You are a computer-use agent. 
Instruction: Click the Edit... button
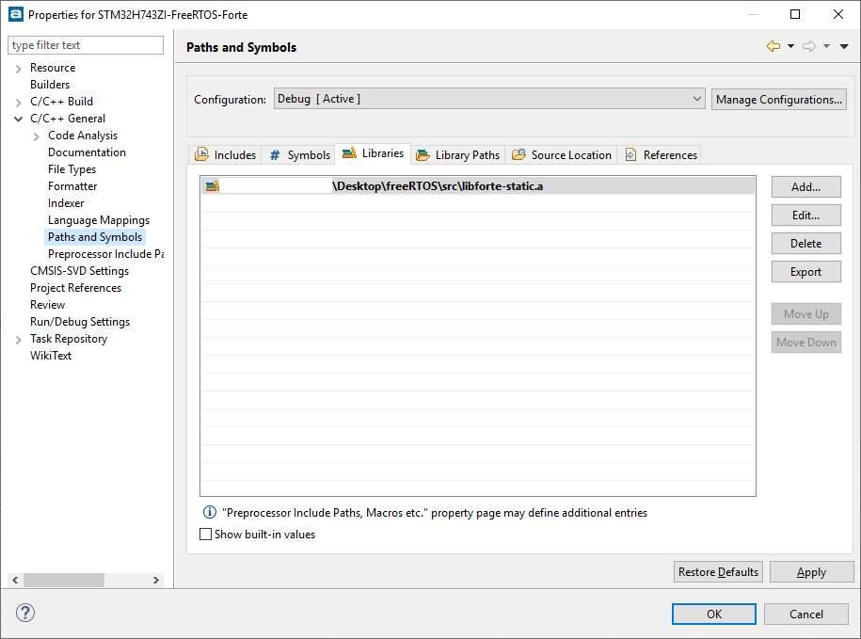[805, 216]
